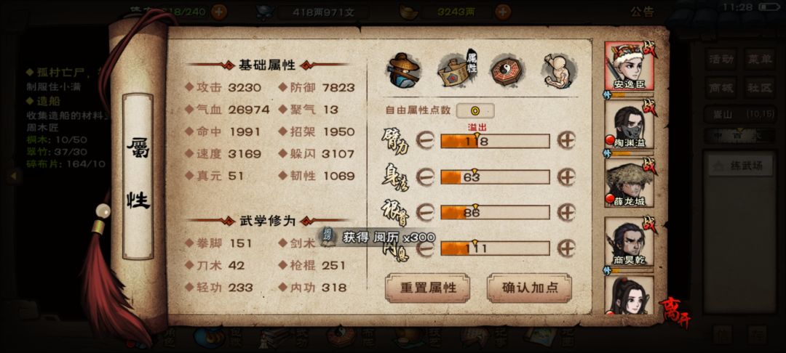This screenshot has width=786, height=353.
Task: Click 重置属性 reset button
Action: [x=428, y=288]
